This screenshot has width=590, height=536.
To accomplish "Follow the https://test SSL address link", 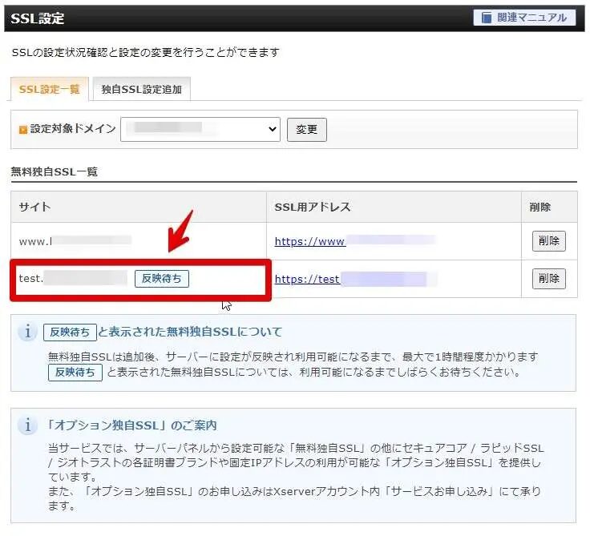I will [307, 279].
